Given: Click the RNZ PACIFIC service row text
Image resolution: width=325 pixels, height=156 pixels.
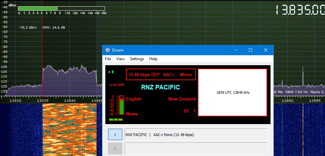Looking at the screenshot, I should (x=160, y=135).
